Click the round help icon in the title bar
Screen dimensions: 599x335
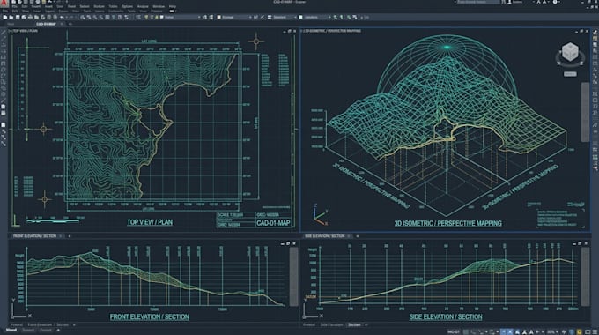point(555,2)
